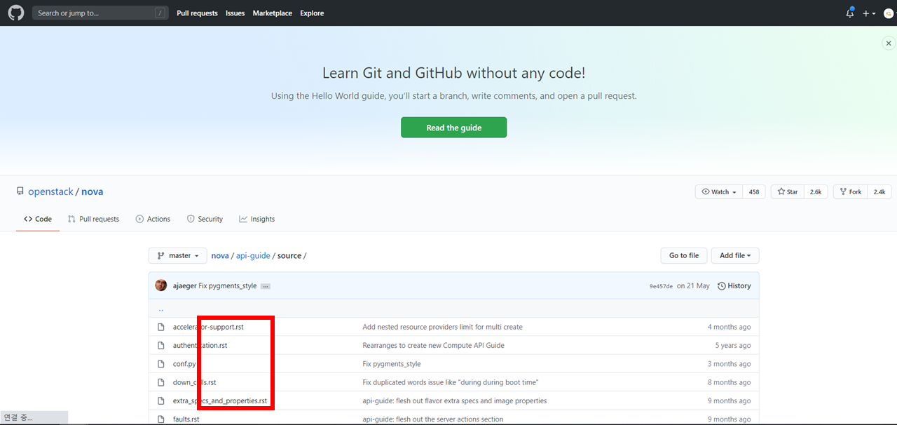The width and height of the screenshot is (897, 425).
Task: Open ajaeger author link
Action: 184,286
